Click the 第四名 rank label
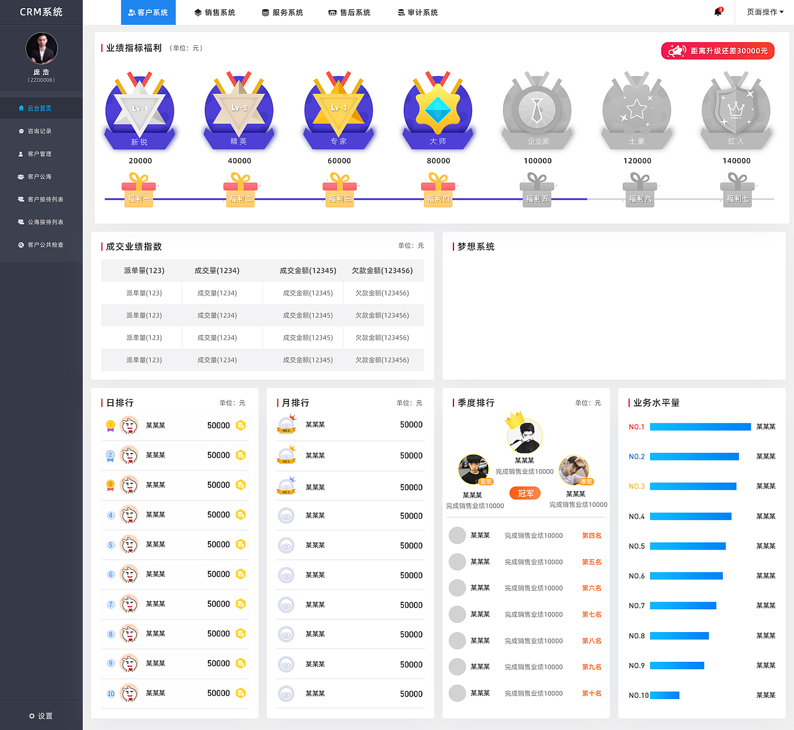Screen dimensions: 794x730 [592, 535]
